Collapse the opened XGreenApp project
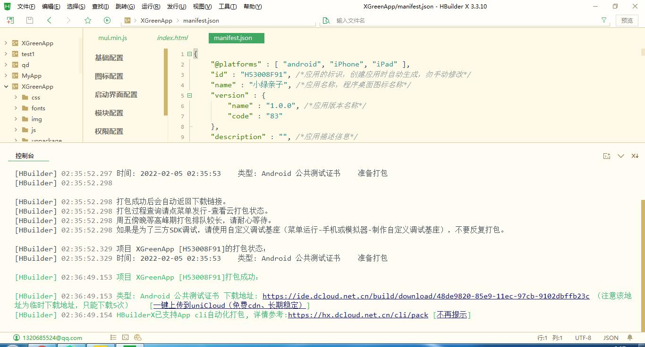645x347 pixels. pyautogui.click(x=6, y=86)
